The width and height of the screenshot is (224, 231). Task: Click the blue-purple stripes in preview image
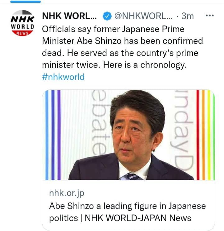coord(53,135)
